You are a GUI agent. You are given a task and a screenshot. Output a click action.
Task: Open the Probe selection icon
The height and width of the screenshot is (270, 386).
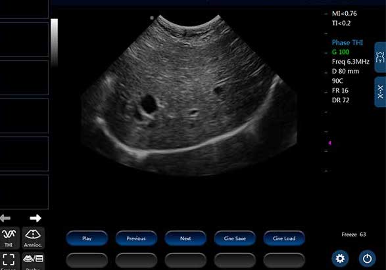[x=33, y=261]
